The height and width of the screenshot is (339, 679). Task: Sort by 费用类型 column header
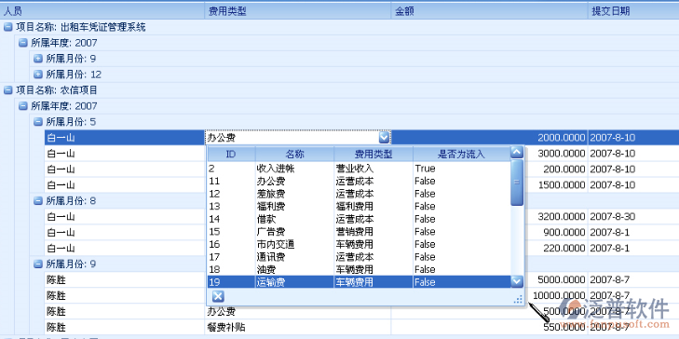(297, 11)
